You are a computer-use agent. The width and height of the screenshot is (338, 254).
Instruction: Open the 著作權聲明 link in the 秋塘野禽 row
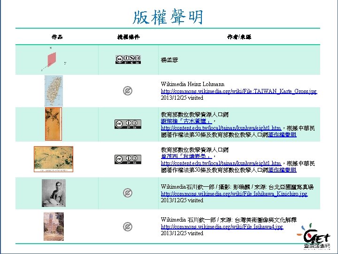[x=283, y=170]
